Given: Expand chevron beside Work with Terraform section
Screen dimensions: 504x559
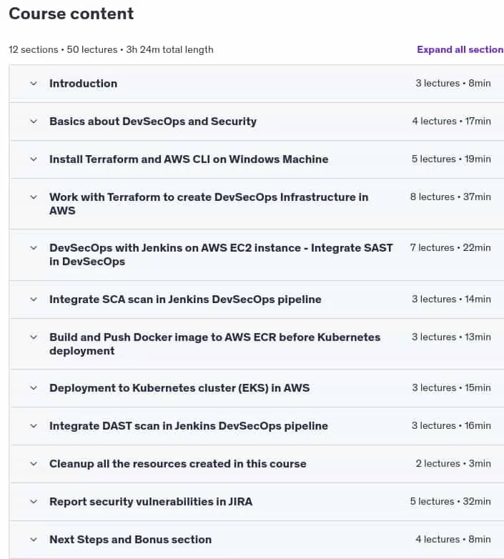Looking at the screenshot, I should pyautogui.click(x=34, y=197).
